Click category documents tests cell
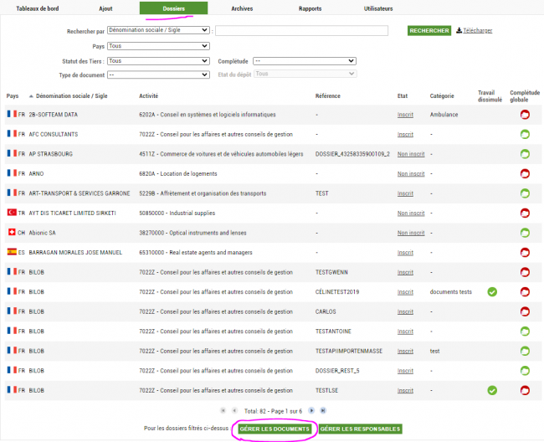Image resolution: width=544 pixels, height=442 pixels. tap(450, 292)
